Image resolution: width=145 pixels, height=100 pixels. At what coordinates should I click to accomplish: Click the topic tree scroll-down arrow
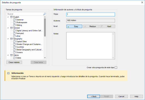tap(45, 58)
